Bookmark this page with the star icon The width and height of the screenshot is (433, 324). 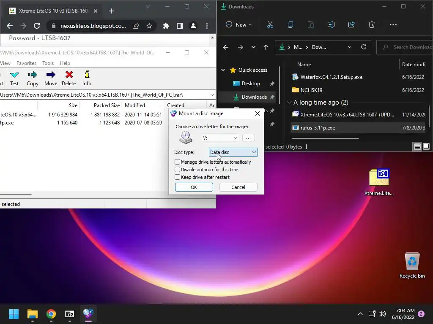point(149,26)
